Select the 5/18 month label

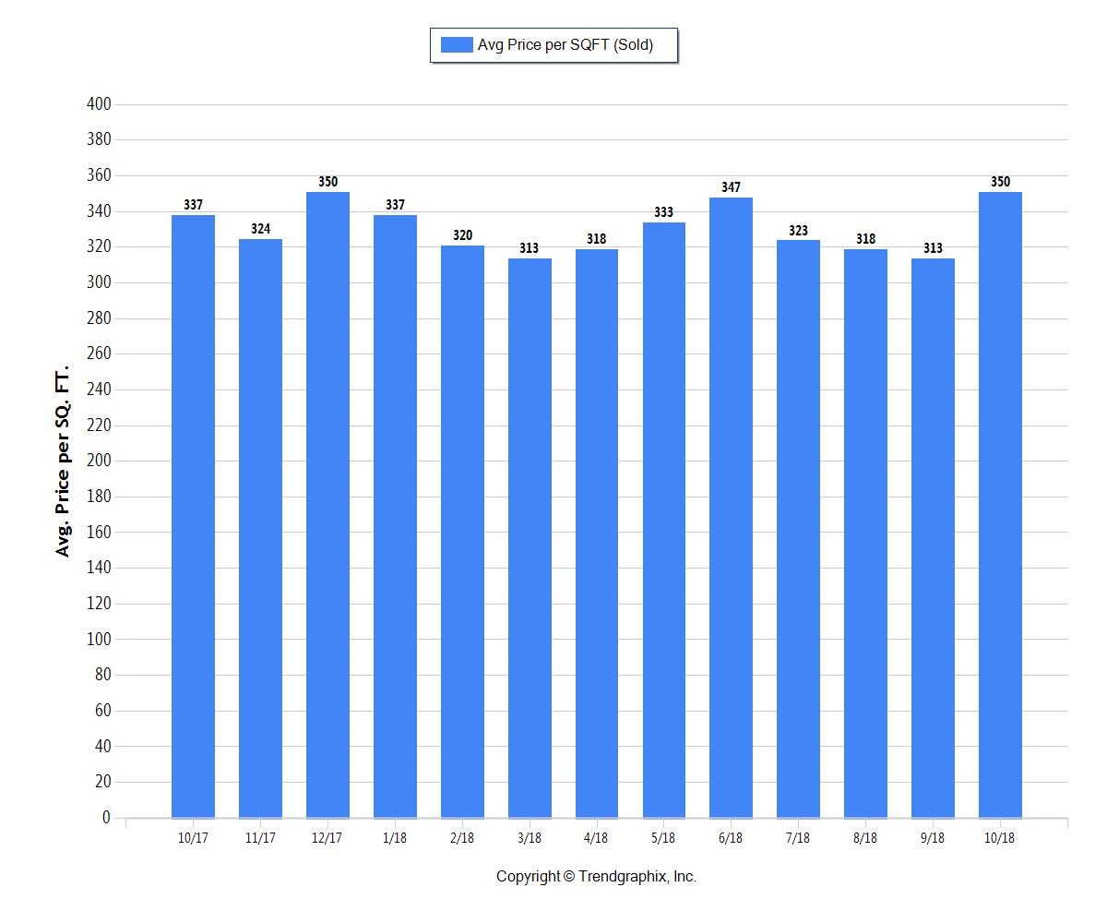point(664,838)
